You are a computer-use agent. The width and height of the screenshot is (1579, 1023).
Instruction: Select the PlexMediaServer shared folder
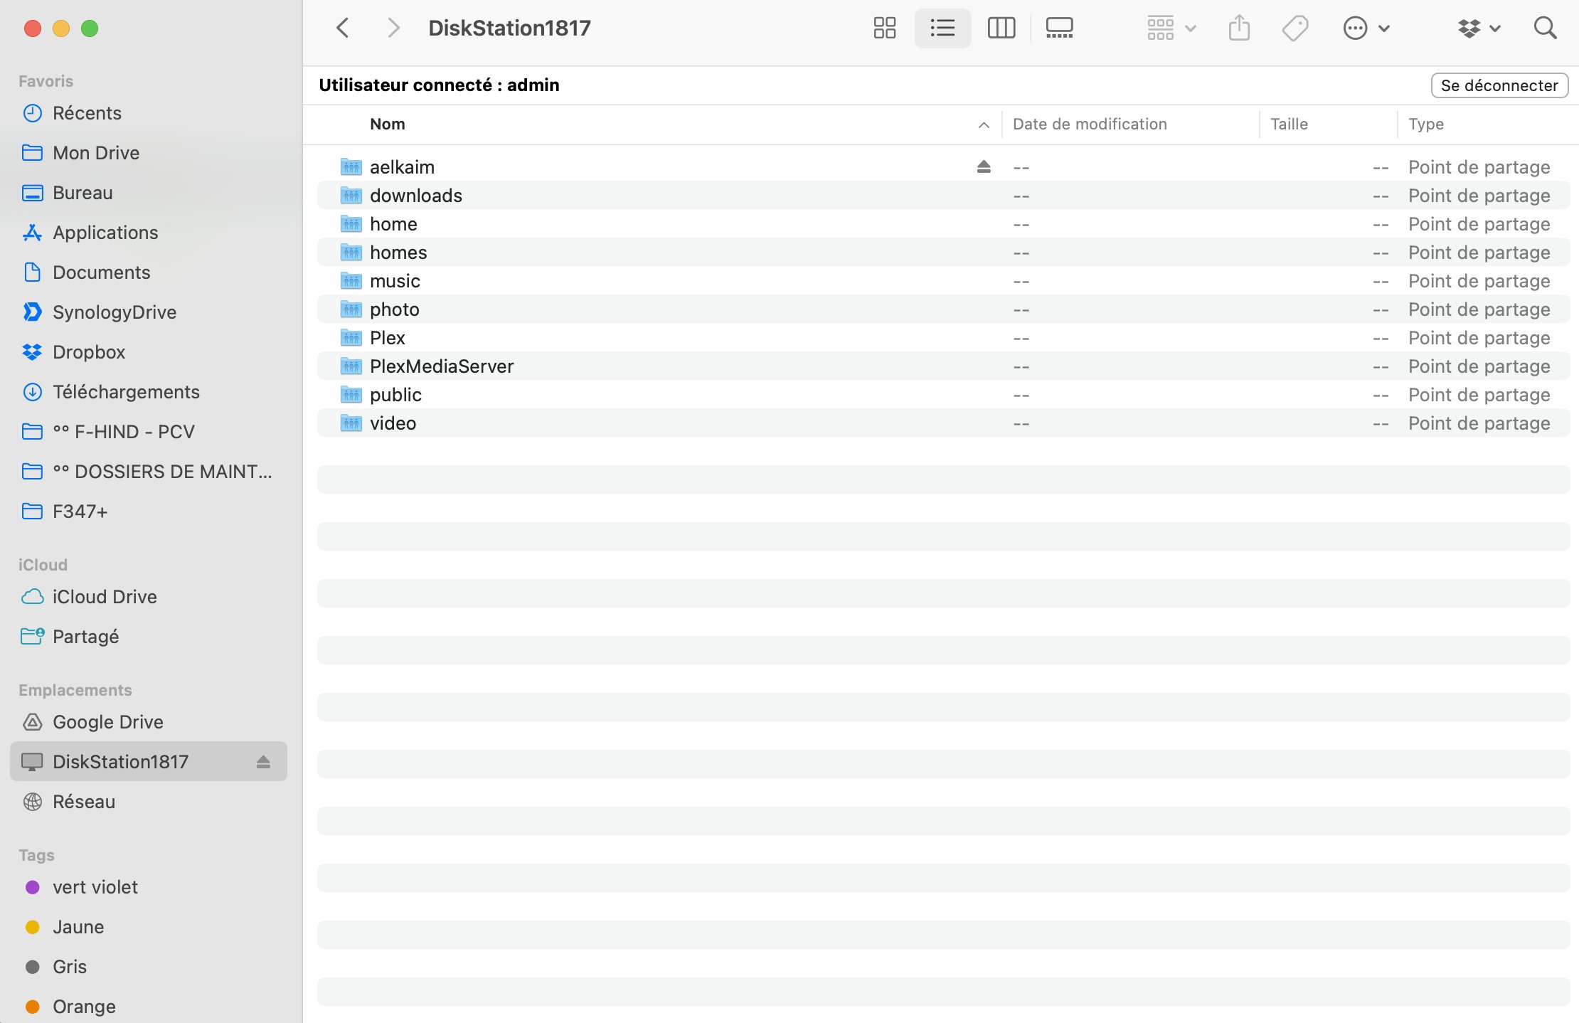click(441, 366)
